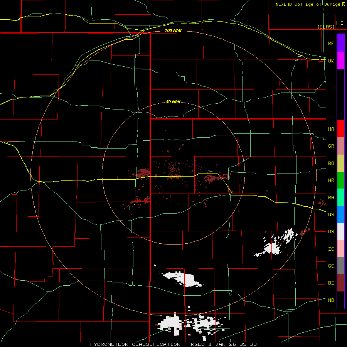Click the RA legend label
Screen dimensions: 347x347
(331, 198)
